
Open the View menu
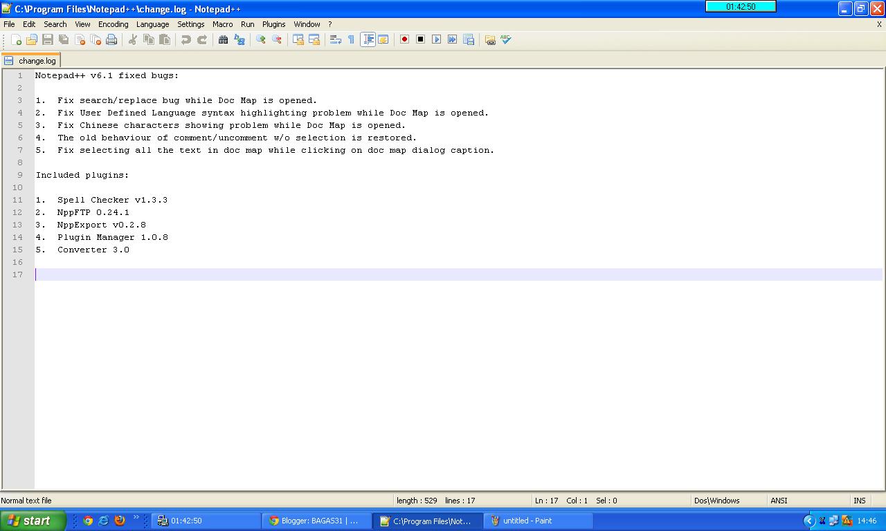coord(82,24)
